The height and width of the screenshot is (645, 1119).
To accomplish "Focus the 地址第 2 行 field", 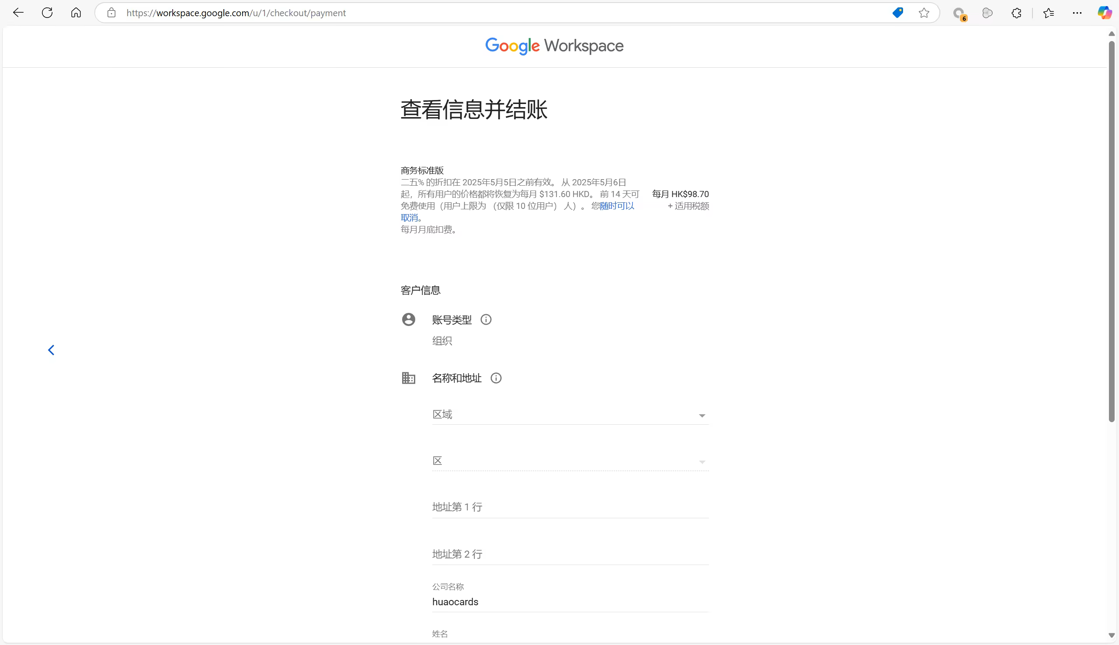I will click(570, 554).
